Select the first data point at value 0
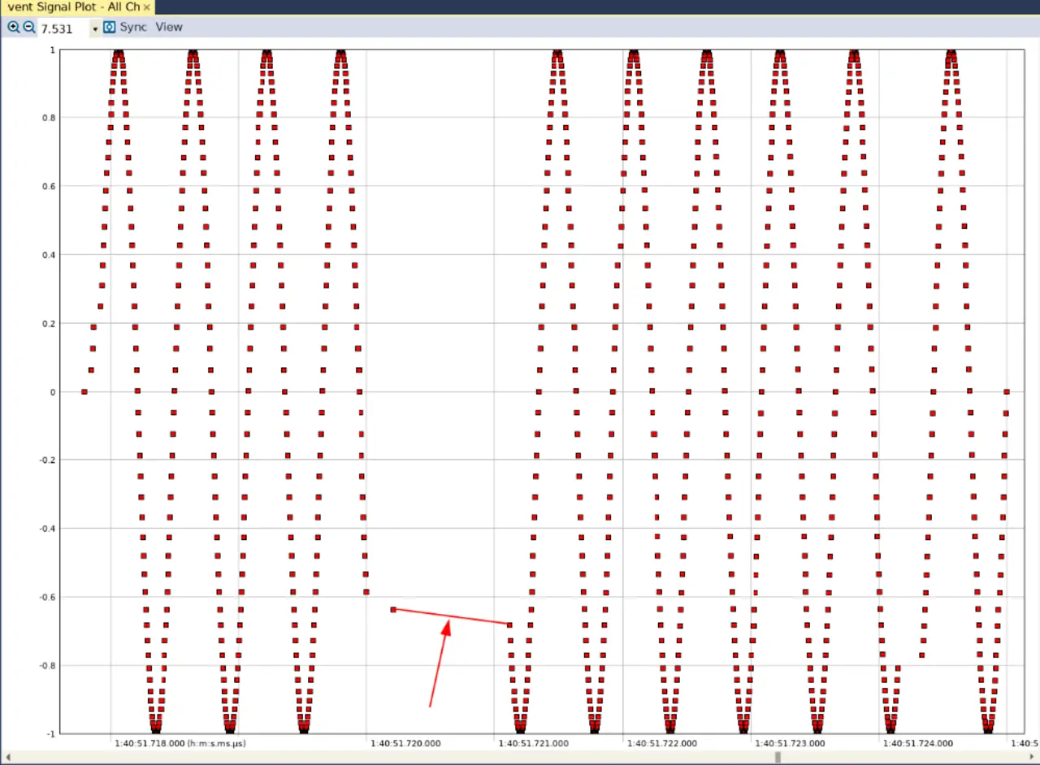Viewport: 1040px width, 765px height. coord(84,391)
